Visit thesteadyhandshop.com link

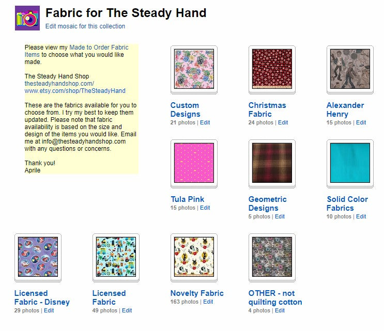[59, 84]
